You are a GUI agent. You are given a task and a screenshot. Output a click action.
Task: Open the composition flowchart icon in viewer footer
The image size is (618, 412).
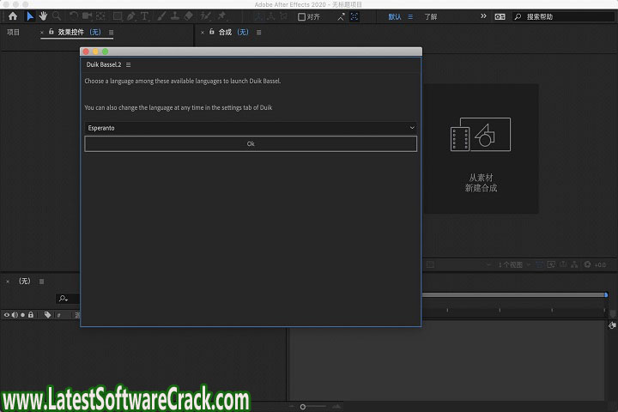574,264
